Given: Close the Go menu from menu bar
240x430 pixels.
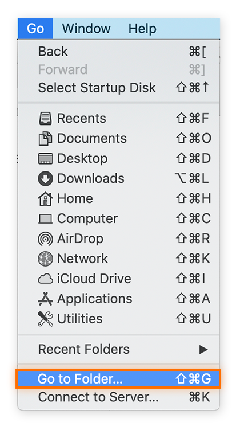Looking at the screenshot, I should point(35,29).
